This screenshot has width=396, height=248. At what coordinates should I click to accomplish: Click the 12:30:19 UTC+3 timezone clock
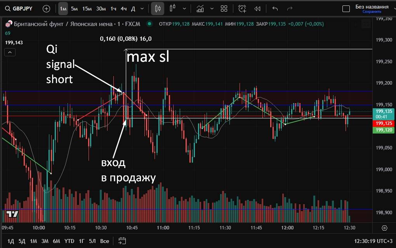coord(373,241)
